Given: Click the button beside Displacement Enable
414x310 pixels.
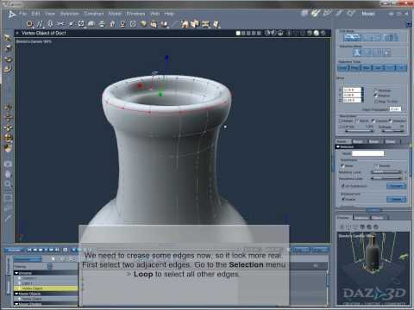Looking at the screenshot, I should 396,199.
